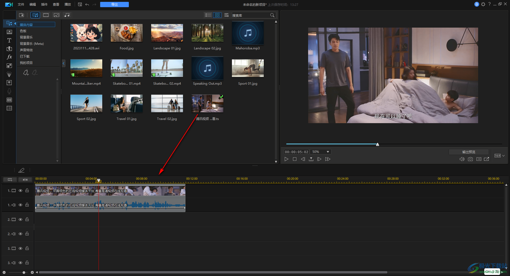Undo the last action
The image size is (510, 276).
pos(87,5)
